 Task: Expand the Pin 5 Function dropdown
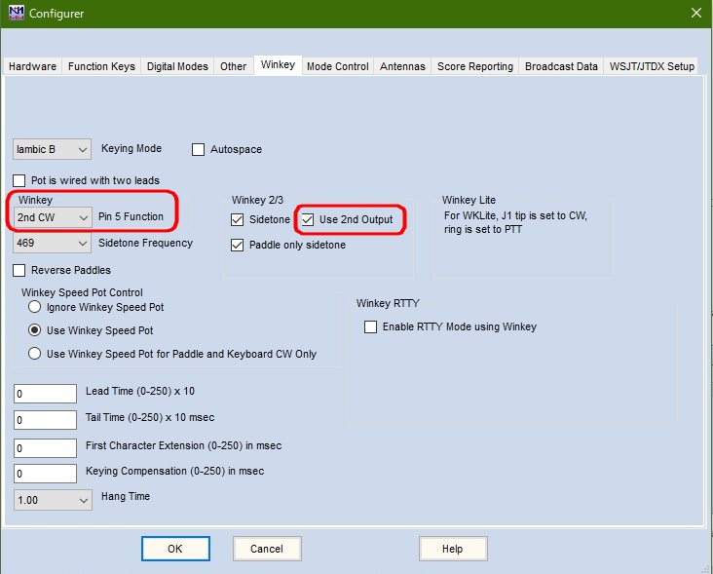click(53, 217)
